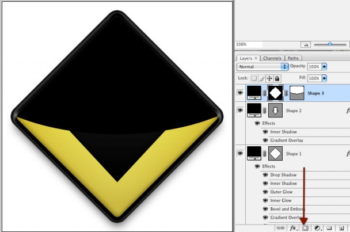Screen dimensions: 350x232
Task: Click the Navigator zoom 100% field
Action: 249,44
